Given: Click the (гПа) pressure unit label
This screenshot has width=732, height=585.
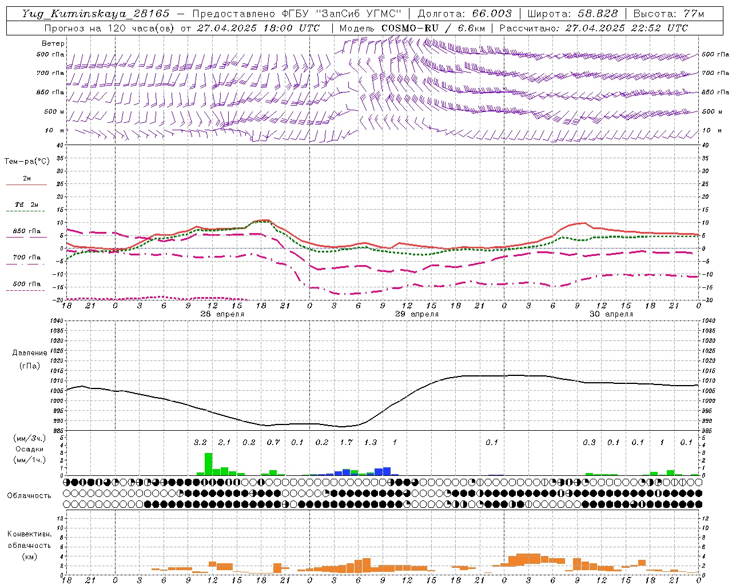Looking at the screenshot, I should coord(30,366).
